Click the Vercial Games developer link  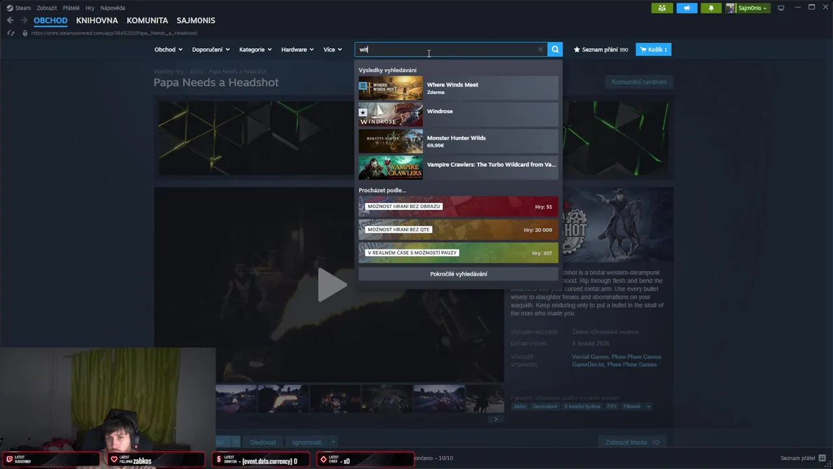point(590,357)
